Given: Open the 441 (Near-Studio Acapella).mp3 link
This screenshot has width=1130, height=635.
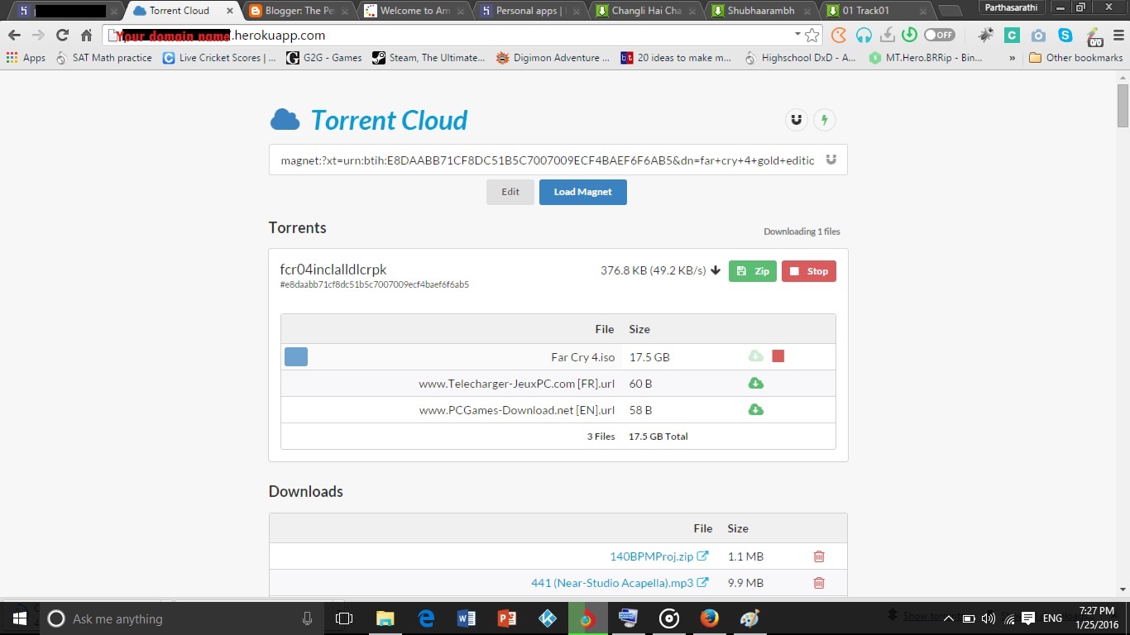Looking at the screenshot, I should (x=620, y=583).
